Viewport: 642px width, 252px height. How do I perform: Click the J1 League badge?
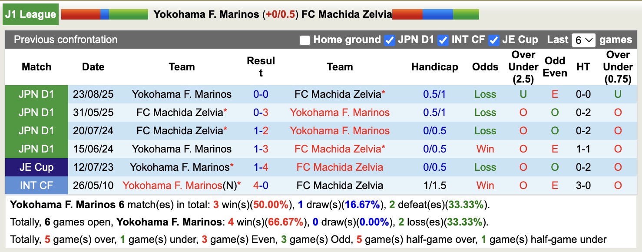point(30,14)
